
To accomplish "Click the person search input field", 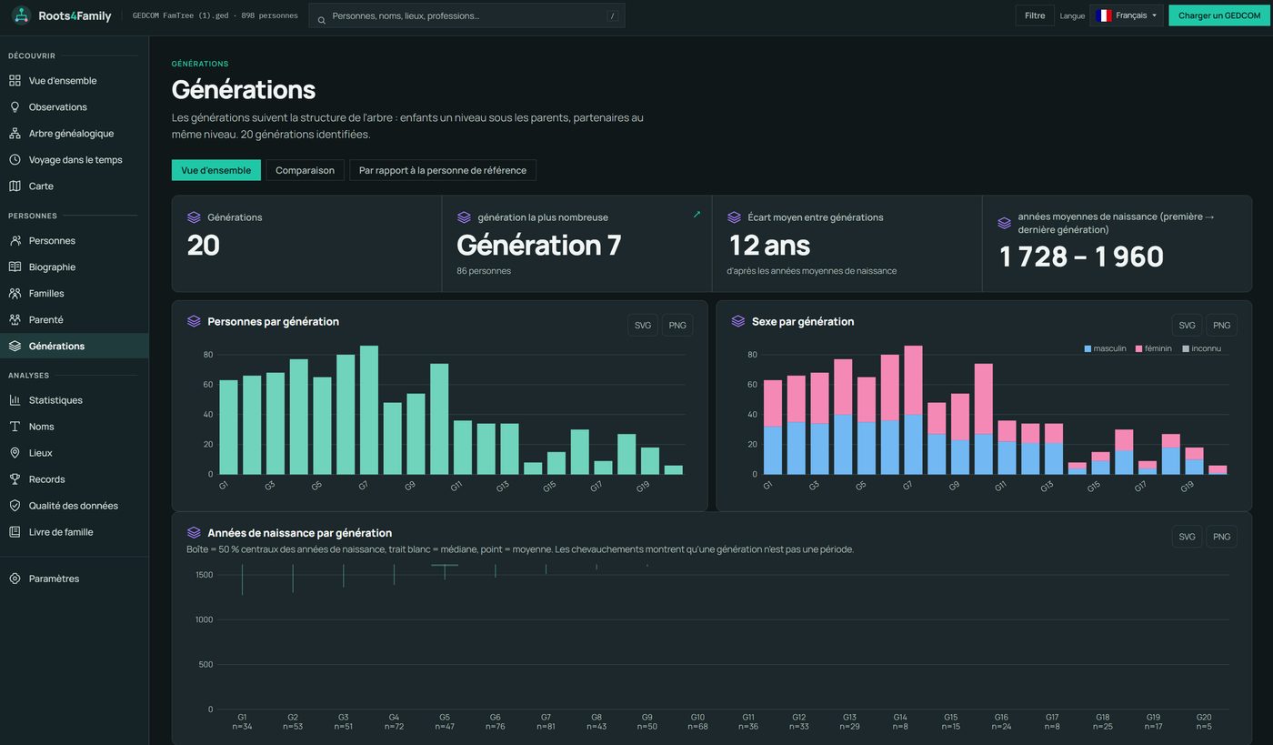I will tap(466, 15).
